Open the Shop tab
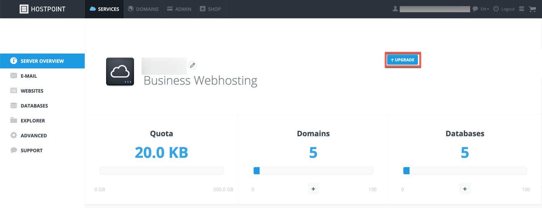 210,9
